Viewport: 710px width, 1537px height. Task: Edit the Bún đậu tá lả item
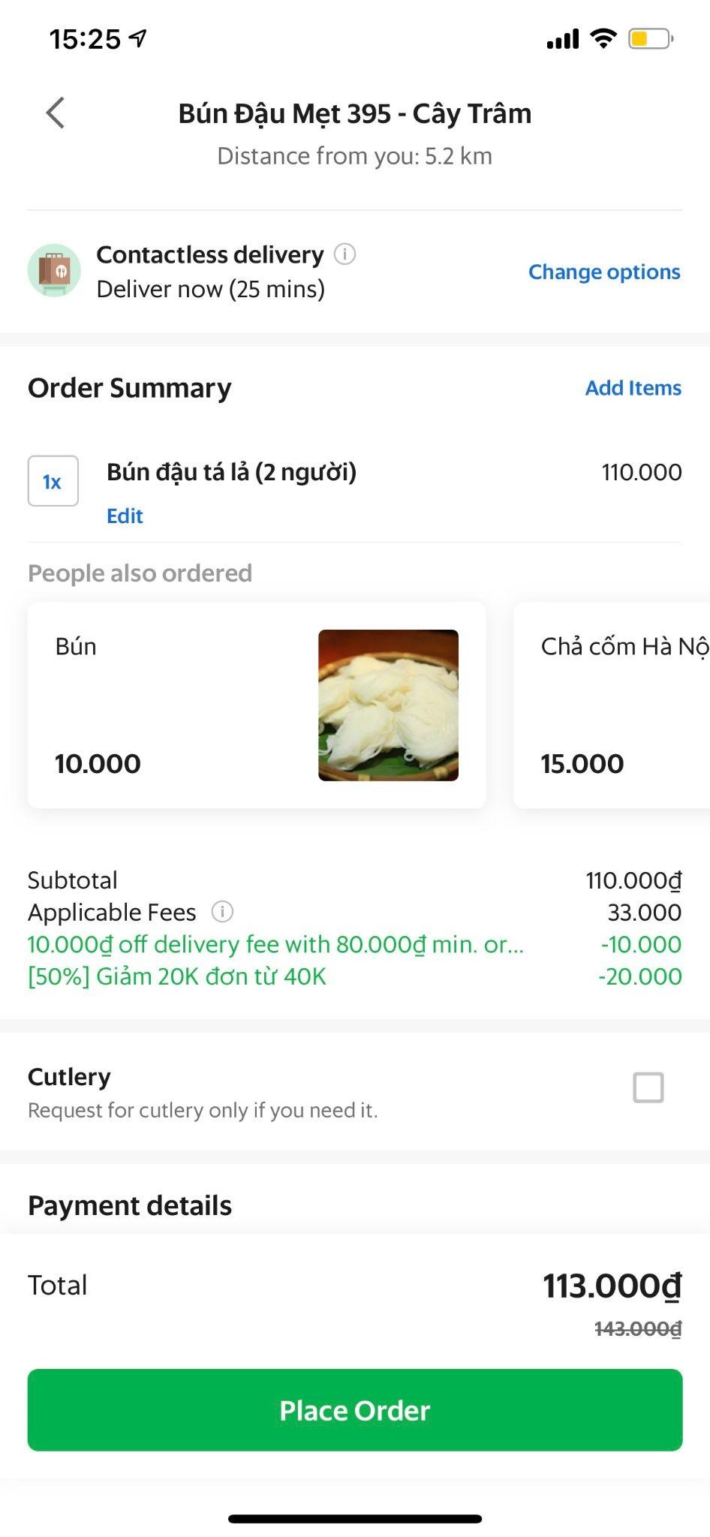[125, 516]
